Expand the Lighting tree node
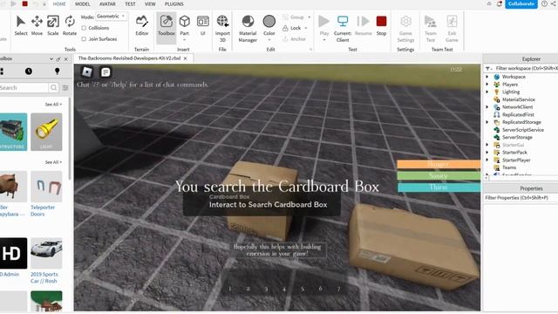Screen dimensions: 558x314 pyautogui.click(x=487, y=92)
